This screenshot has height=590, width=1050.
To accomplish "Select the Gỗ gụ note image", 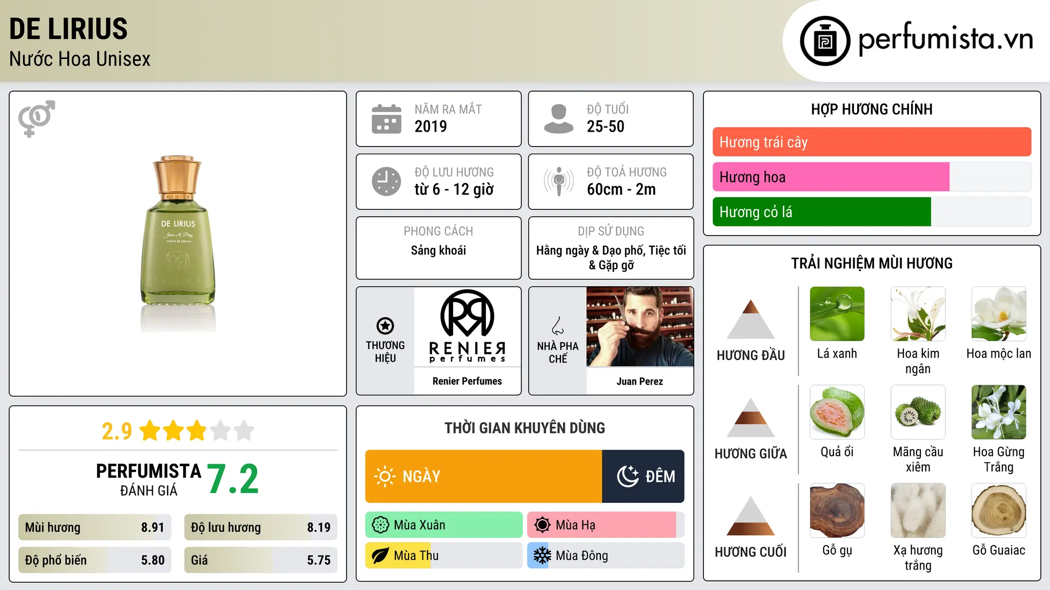I will pyautogui.click(x=837, y=511).
